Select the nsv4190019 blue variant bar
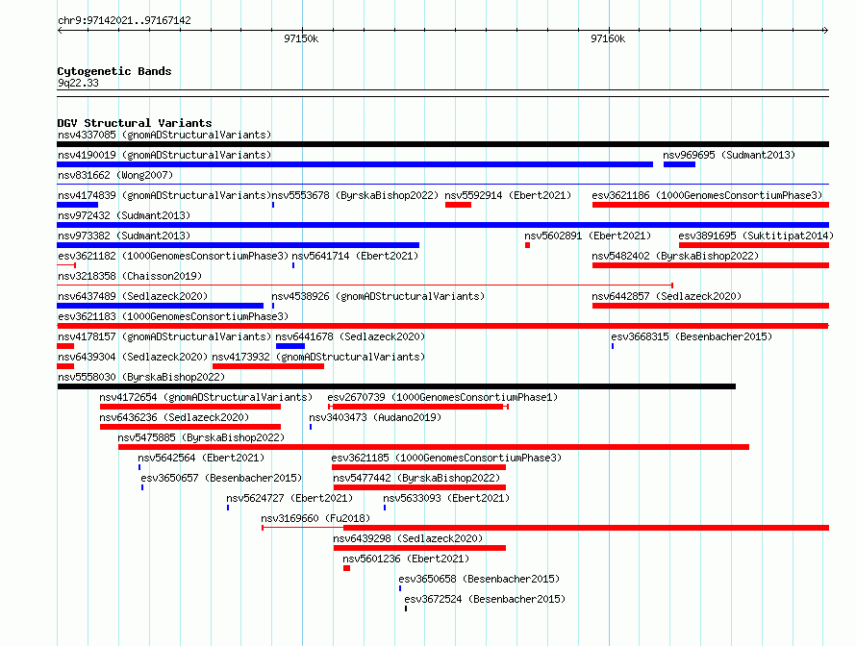The image size is (856, 646). [x=355, y=164]
